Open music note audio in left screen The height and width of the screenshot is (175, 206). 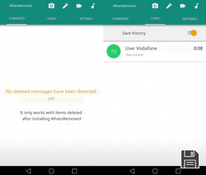pos(93,6)
